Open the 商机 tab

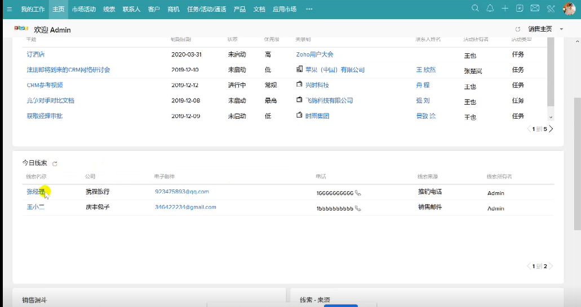[174, 9]
